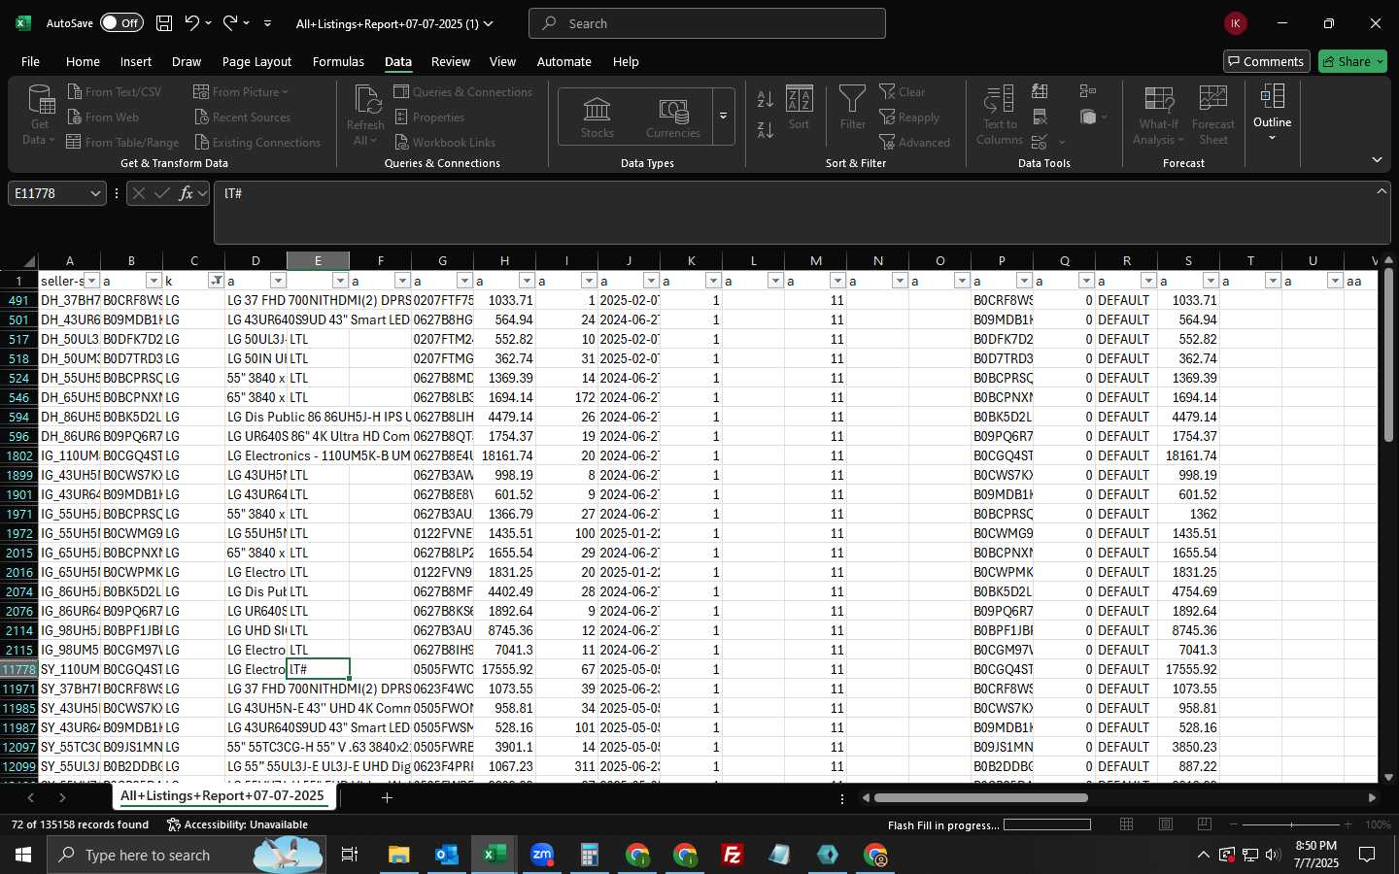Image resolution: width=1399 pixels, height=874 pixels.
Task: Click the Comments button
Action: [1267, 61]
